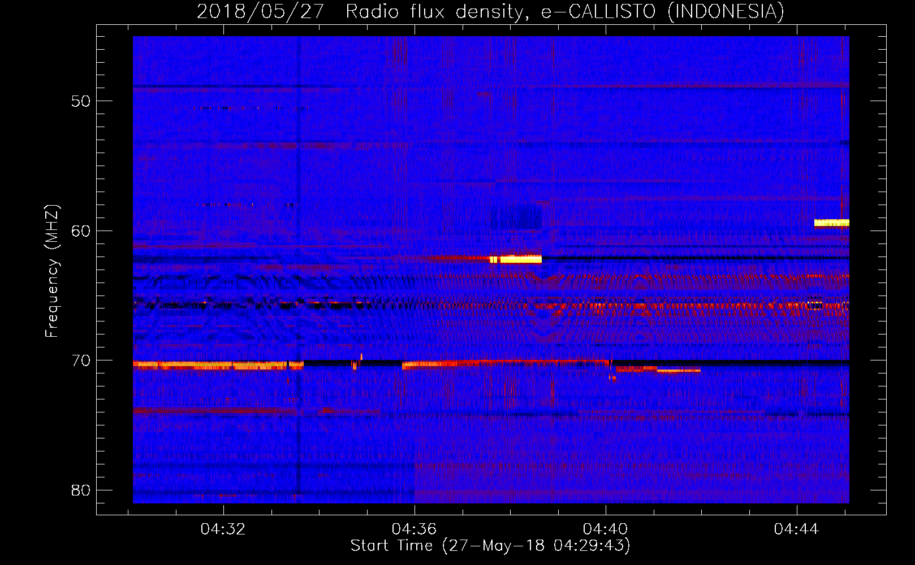This screenshot has height=565, width=915.
Task: Click the orange band at 70 MHz near 04:32
Action: [218, 365]
